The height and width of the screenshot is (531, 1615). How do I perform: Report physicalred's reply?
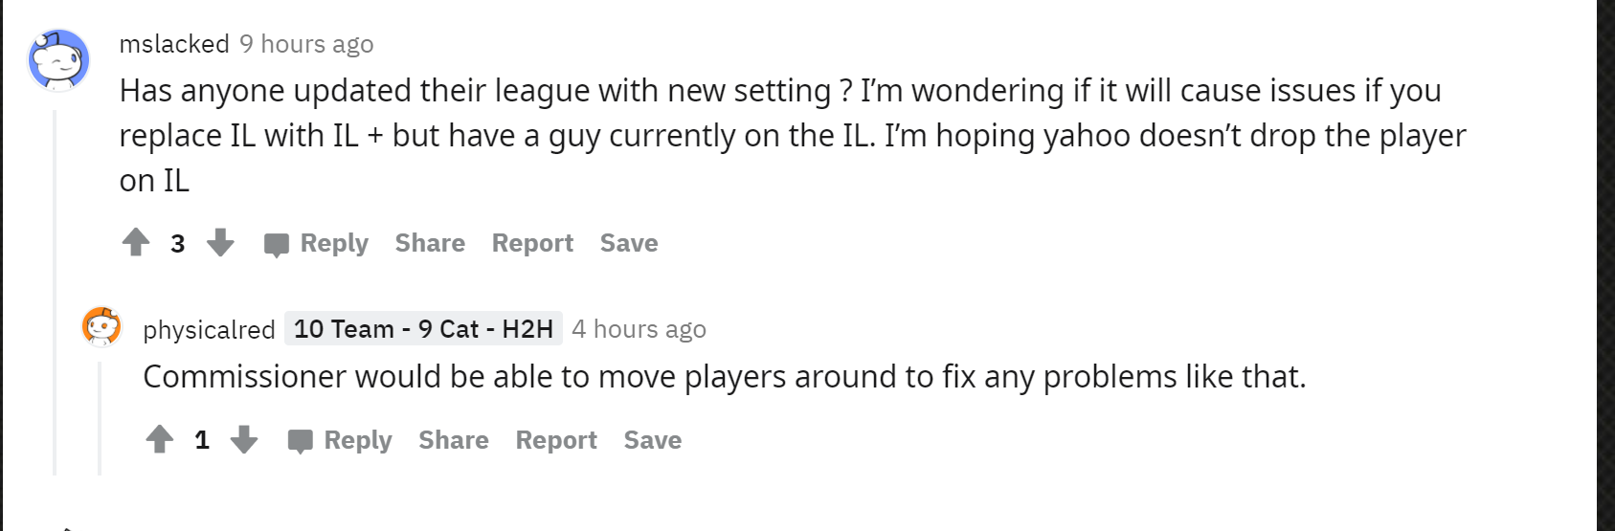tap(556, 440)
